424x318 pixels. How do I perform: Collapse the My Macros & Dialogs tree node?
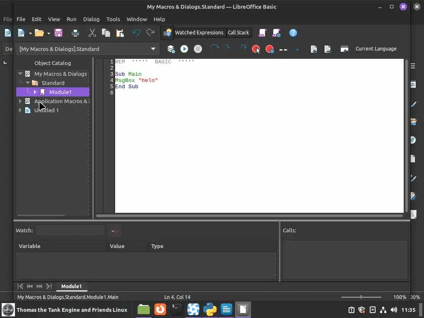pos(20,74)
